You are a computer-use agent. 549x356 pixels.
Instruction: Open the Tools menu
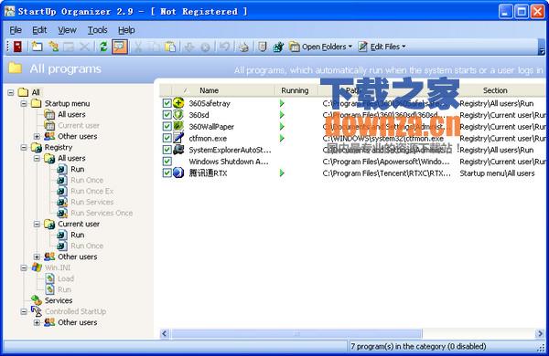tap(97, 30)
